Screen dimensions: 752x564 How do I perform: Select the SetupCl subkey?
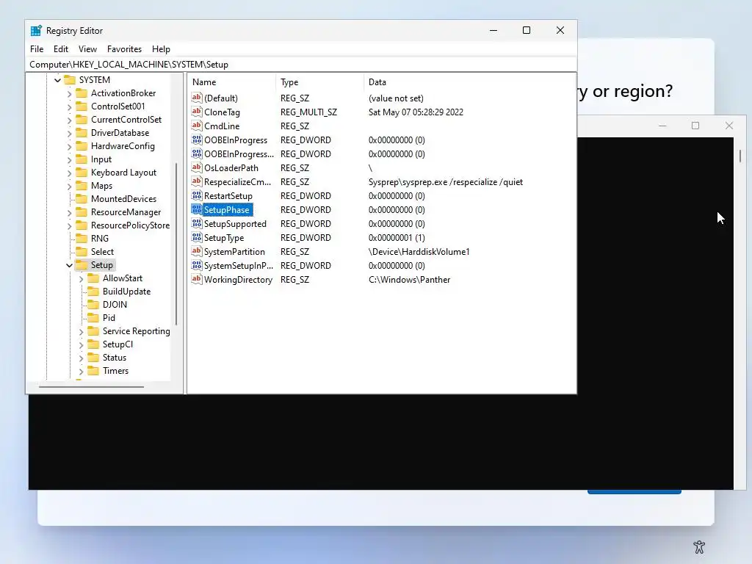pos(117,344)
